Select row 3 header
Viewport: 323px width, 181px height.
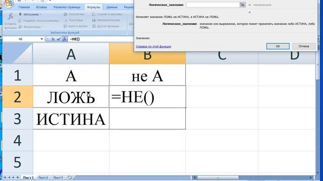(x=18, y=119)
